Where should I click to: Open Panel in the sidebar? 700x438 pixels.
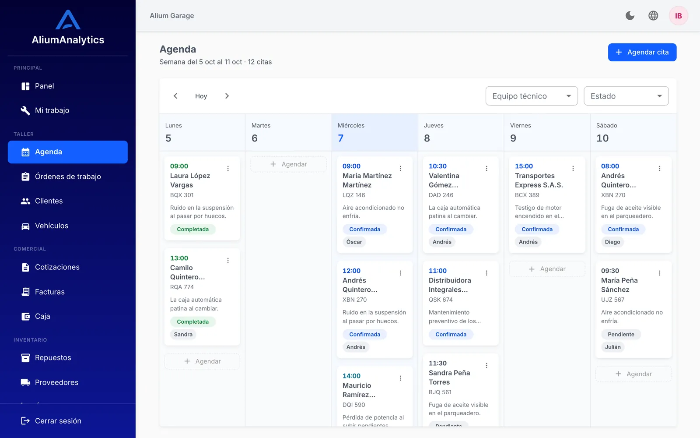tap(68, 86)
